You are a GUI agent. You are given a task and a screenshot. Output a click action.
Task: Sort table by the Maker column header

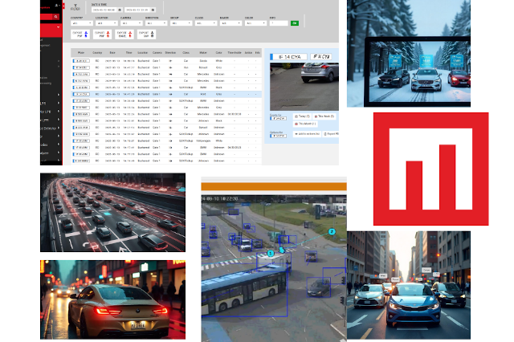click(203, 53)
